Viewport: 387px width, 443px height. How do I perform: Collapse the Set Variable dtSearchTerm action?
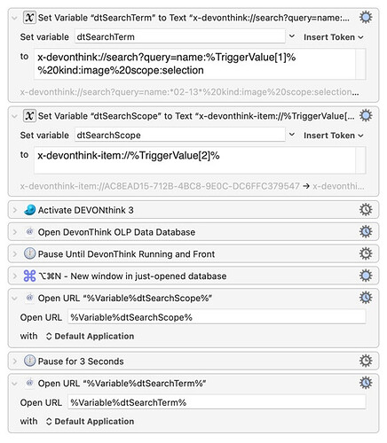14,18
